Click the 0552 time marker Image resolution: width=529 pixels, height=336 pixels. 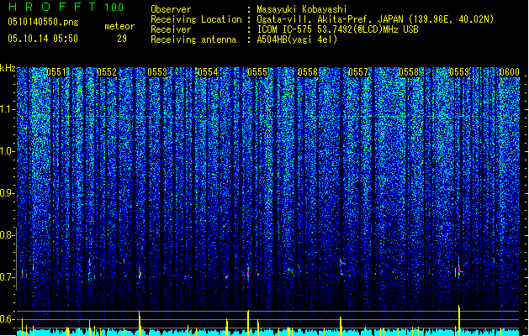coord(107,72)
